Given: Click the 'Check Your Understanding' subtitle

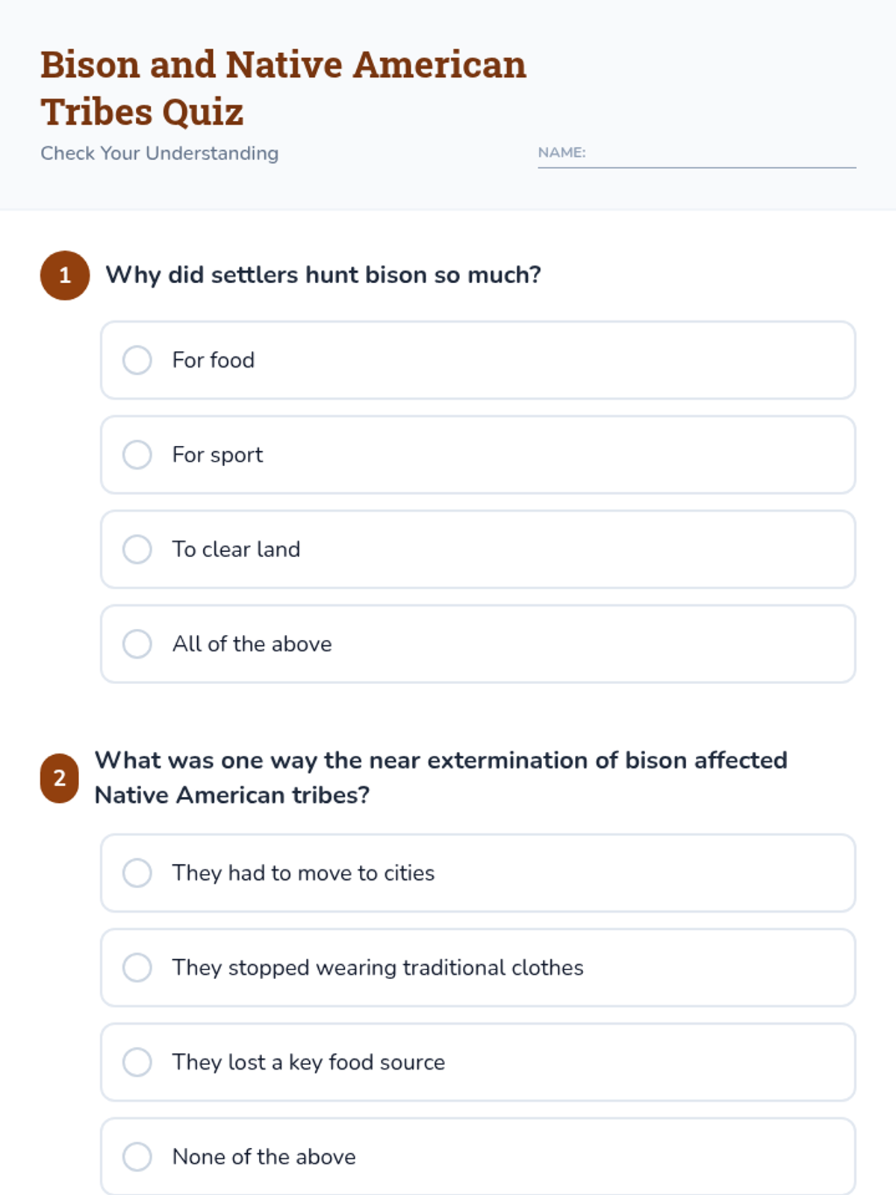Looking at the screenshot, I should [x=159, y=153].
